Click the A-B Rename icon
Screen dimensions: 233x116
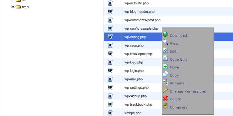click(165, 82)
